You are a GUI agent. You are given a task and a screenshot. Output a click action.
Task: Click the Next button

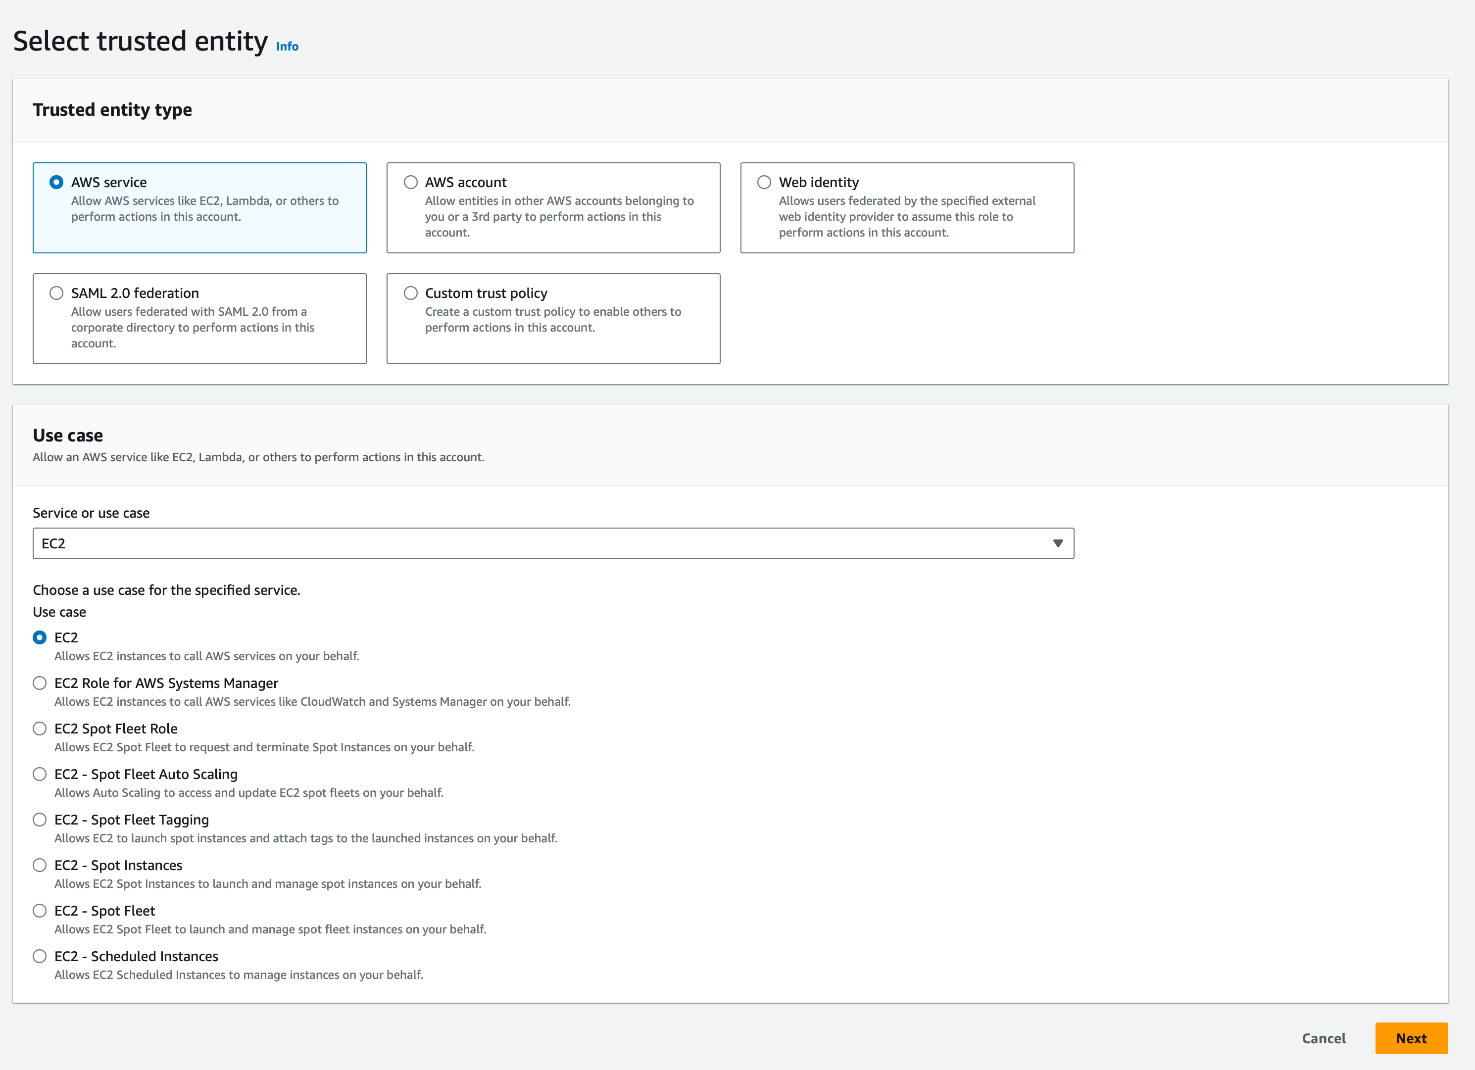click(x=1411, y=1038)
